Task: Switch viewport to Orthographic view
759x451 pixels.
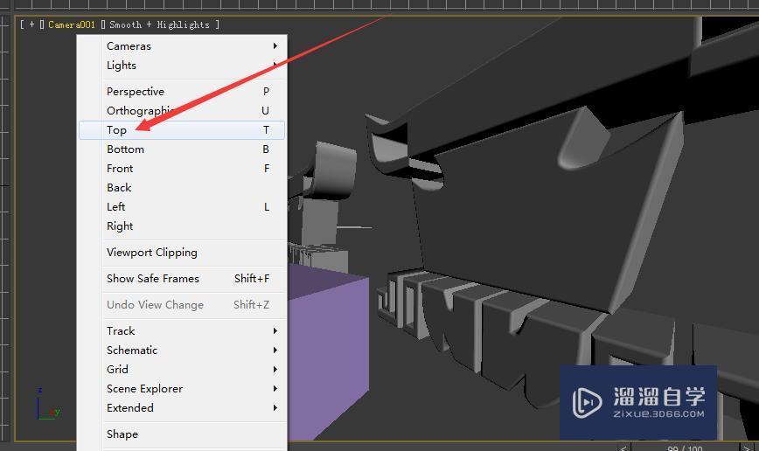Action: pos(182,111)
